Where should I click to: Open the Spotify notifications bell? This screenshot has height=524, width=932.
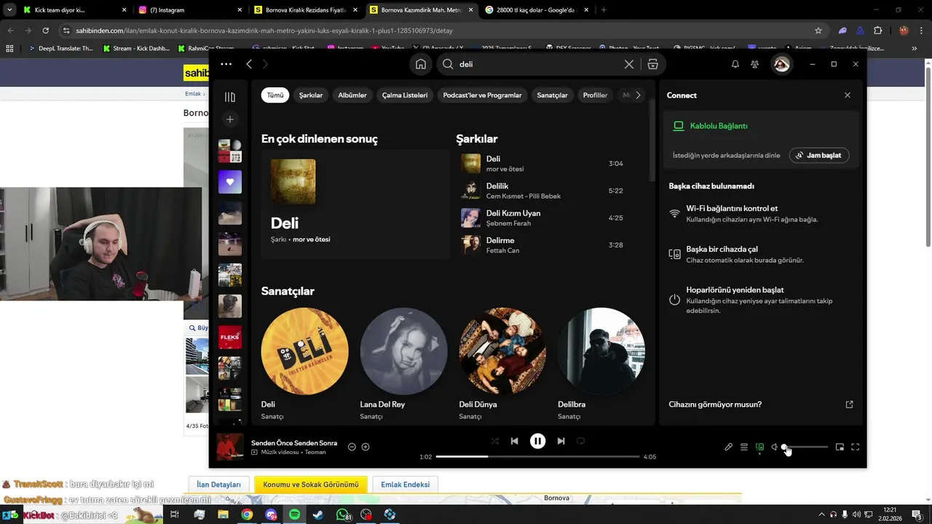tap(735, 64)
